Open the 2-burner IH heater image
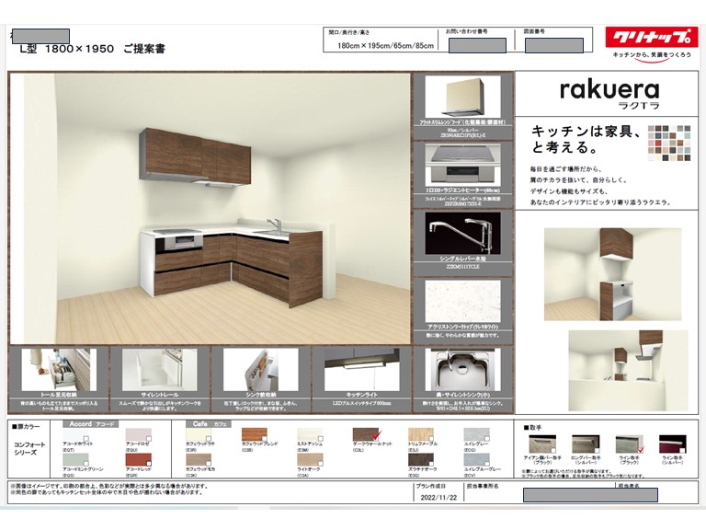Viewport: 706px width, 530px height. pyautogui.click(x=462, y=165)
